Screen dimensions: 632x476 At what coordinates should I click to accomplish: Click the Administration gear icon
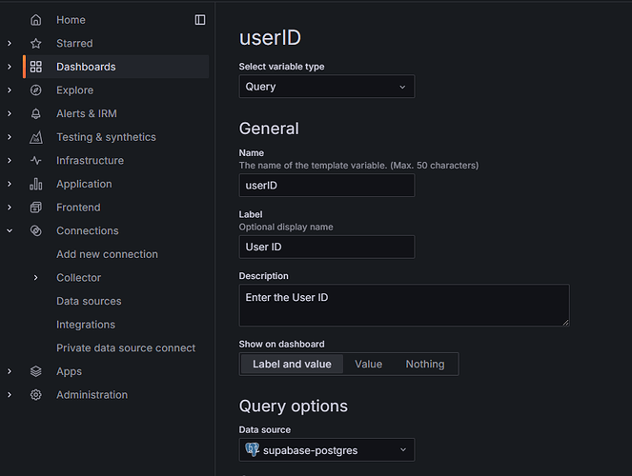click(36, 395)
